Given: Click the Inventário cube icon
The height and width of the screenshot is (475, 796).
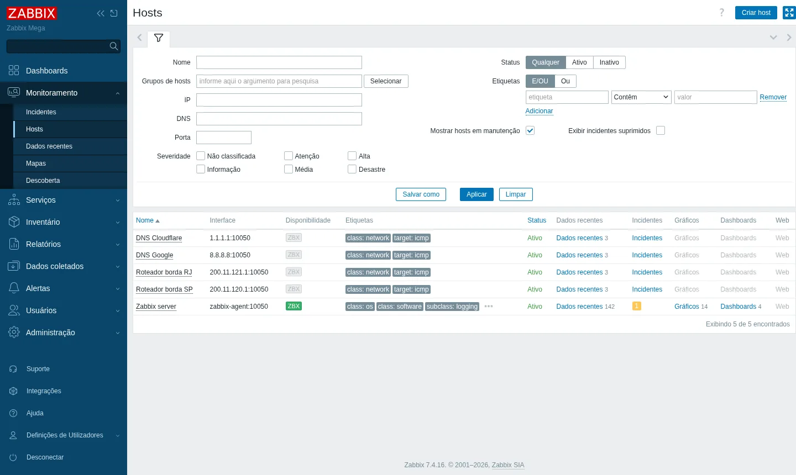Looking at the screenshot, I should pos(14,222).
